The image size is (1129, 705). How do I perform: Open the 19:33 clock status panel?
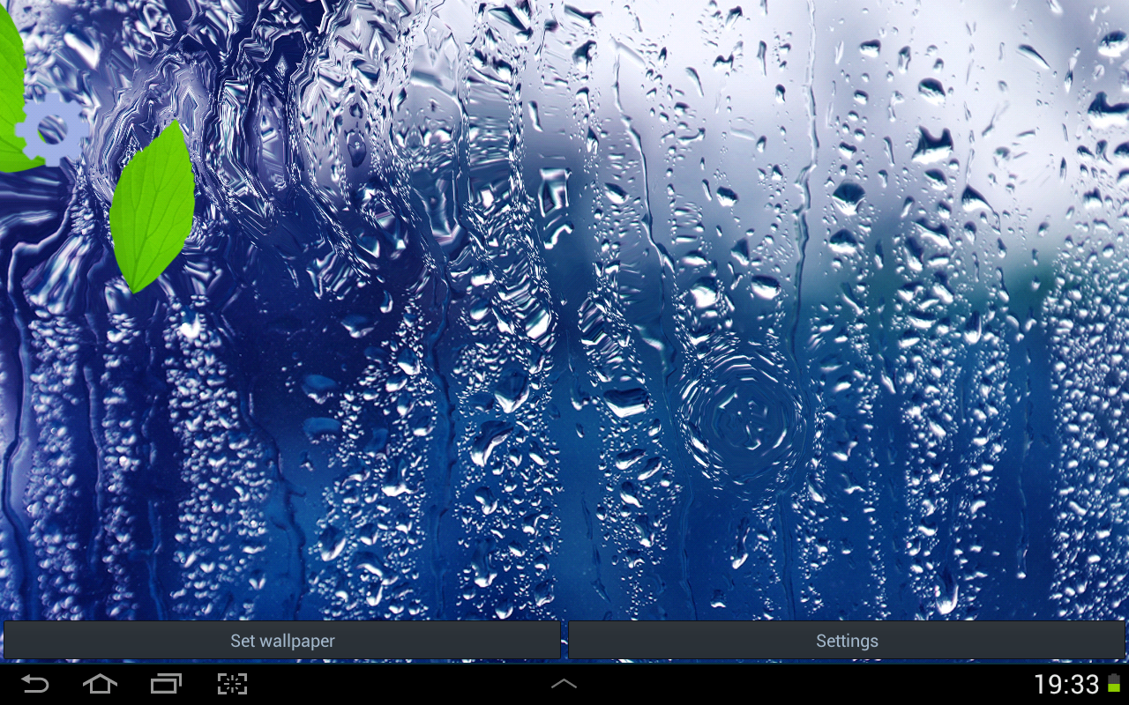point(1066,684)
